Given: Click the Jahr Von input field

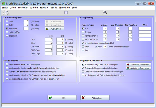Looking at the screenshot, I should pyautogui.click(x=48, y=39).
